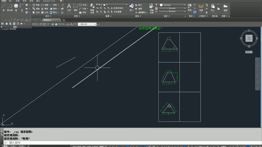
Task: Click the bottom trapezoid drawing in table
Action: click(x=168, y=109)
